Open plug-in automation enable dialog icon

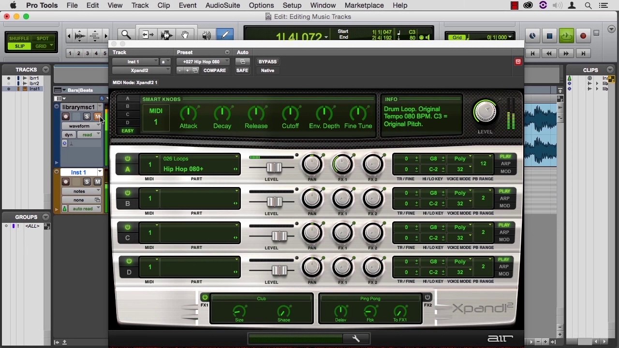[243, 62]
